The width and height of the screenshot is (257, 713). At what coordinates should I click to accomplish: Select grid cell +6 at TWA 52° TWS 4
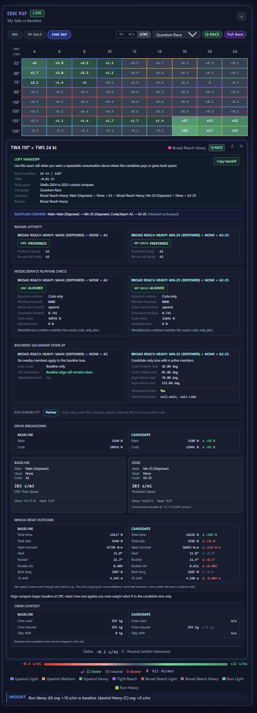(x=34, y=63)
